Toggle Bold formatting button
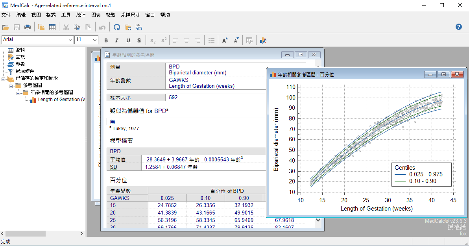The width and height of the screenshot is (469, 246). coord(106,41)
